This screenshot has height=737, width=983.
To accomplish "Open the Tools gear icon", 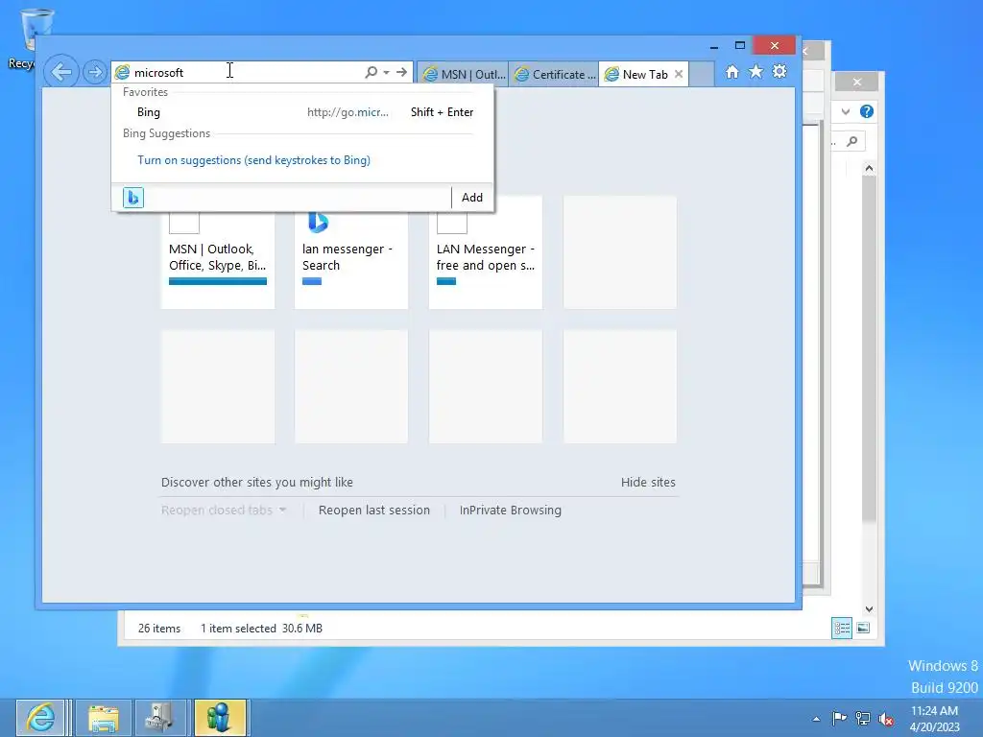I will pos(779,71).
